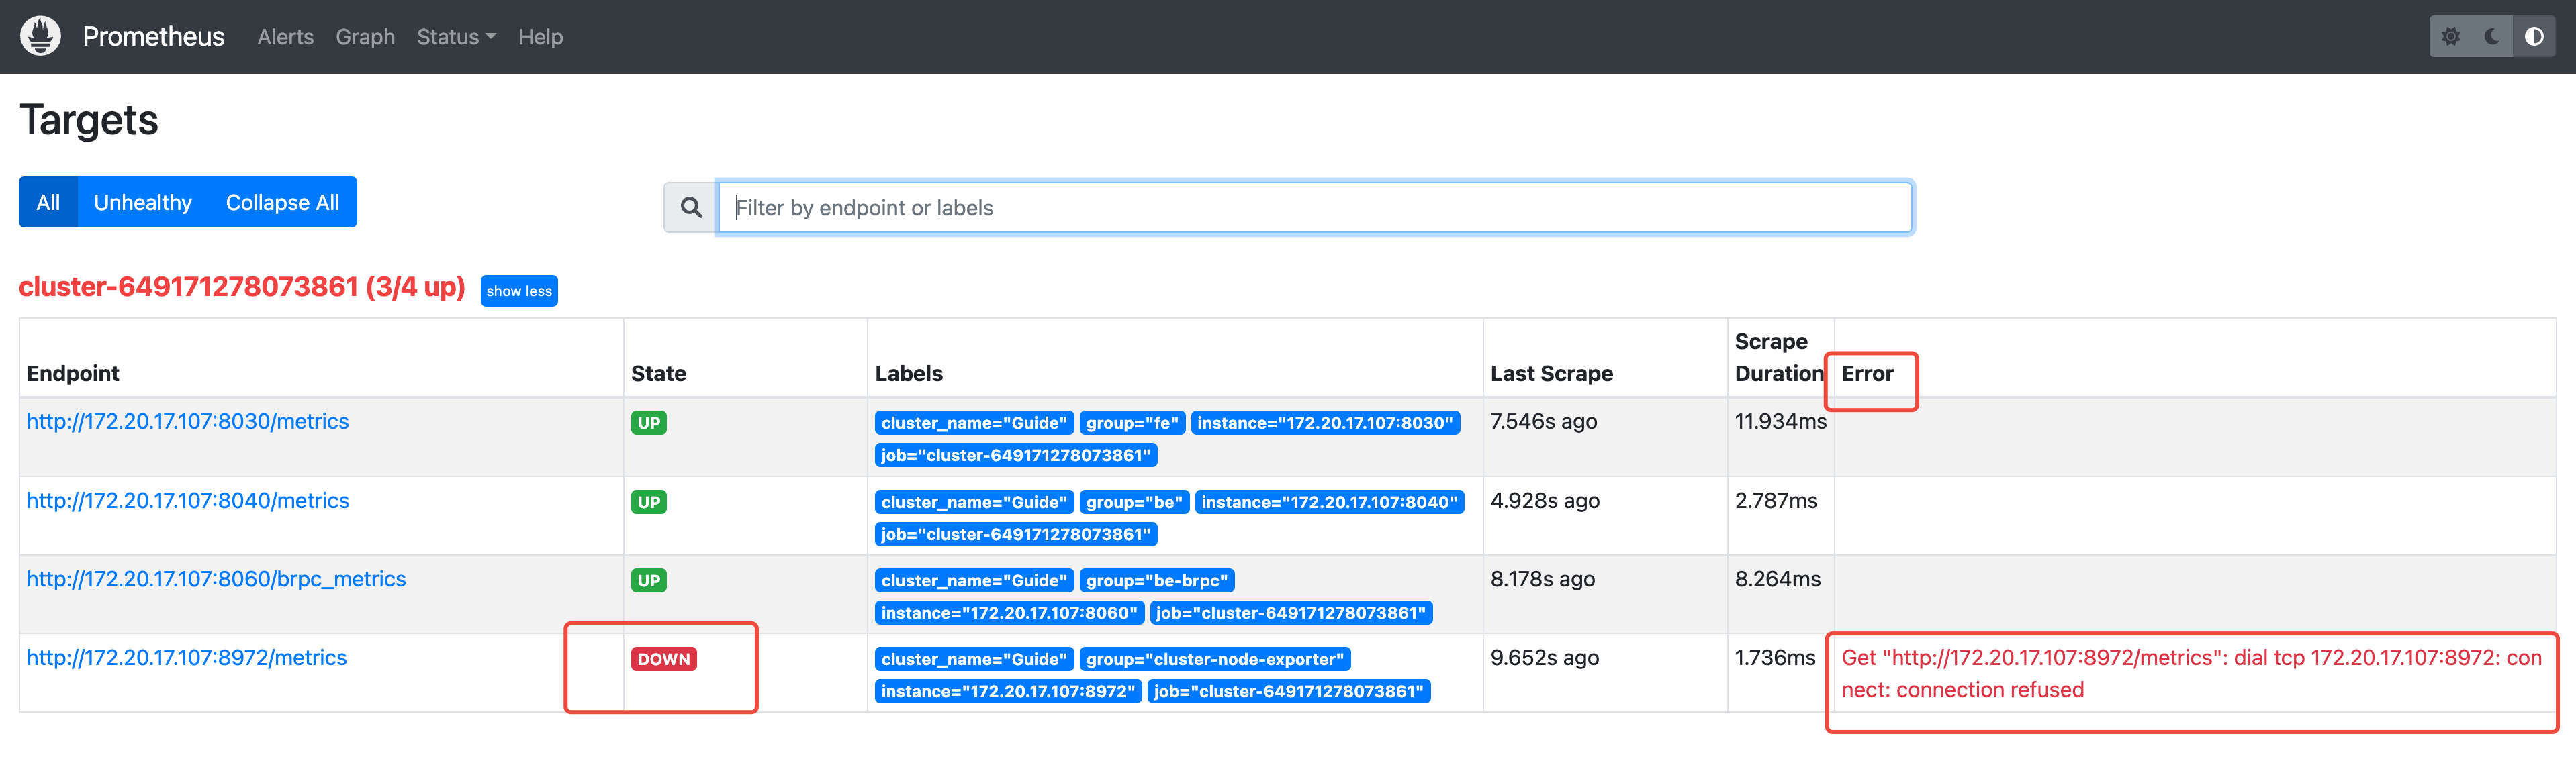Click the red DOWN state badge
Image resolution: width=2576 pixels, height=773 pixels.
click(x=664, y=659)
